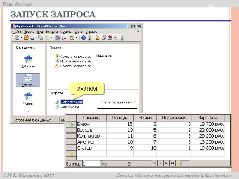Click 'Использовать мастер' query wizard task
Screen dimensions: 239x179
73,61
